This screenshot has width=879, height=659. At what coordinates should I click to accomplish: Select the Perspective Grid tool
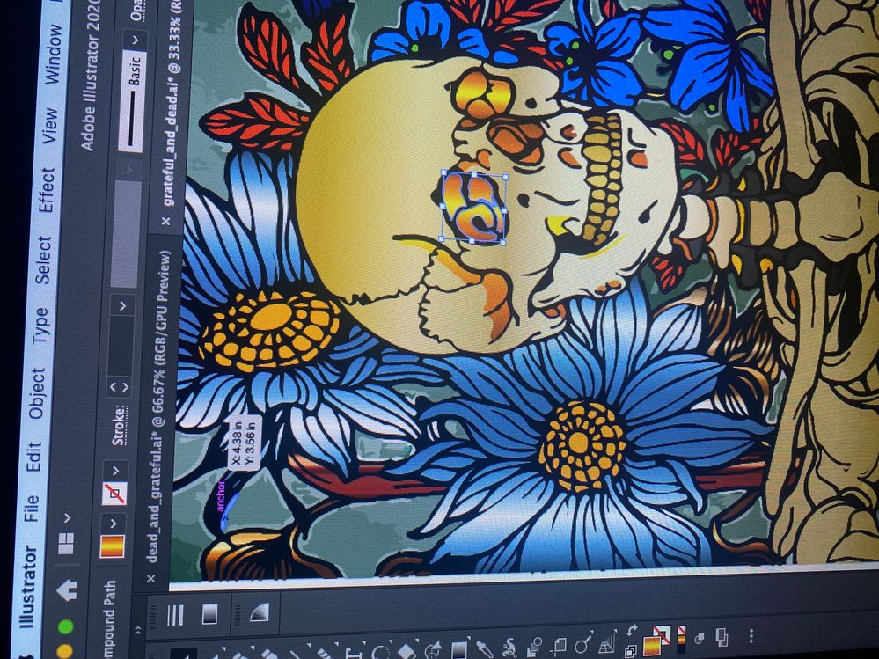(608, 641)
